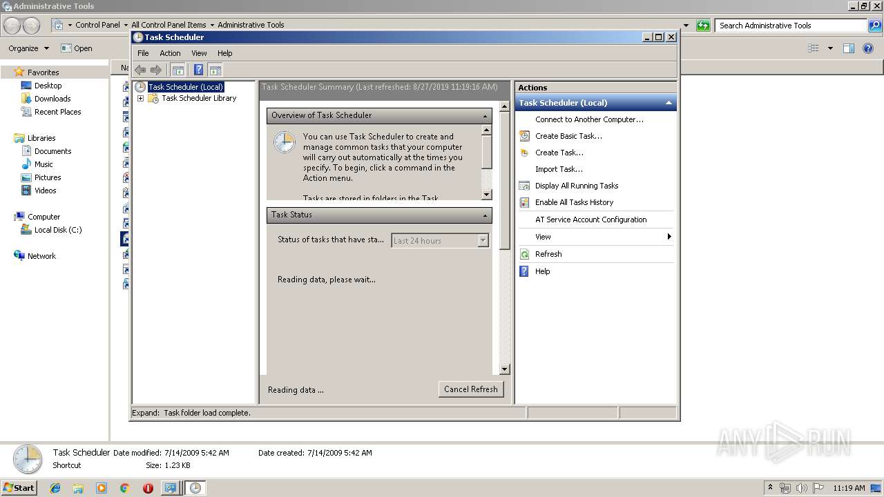Collapse the Overview of Task Scheduler section
This screenshot has width=884, height=497.
tap(485, 116)
